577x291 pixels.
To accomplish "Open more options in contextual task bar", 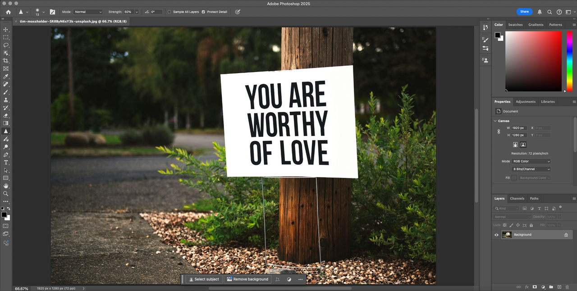I will click(301, 279).
